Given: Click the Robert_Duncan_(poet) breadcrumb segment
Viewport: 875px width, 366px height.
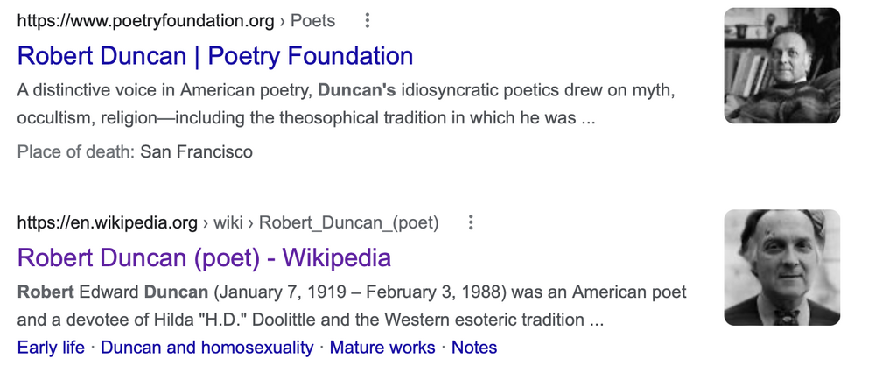Looking at the screenshot, I should coord(348,222).
